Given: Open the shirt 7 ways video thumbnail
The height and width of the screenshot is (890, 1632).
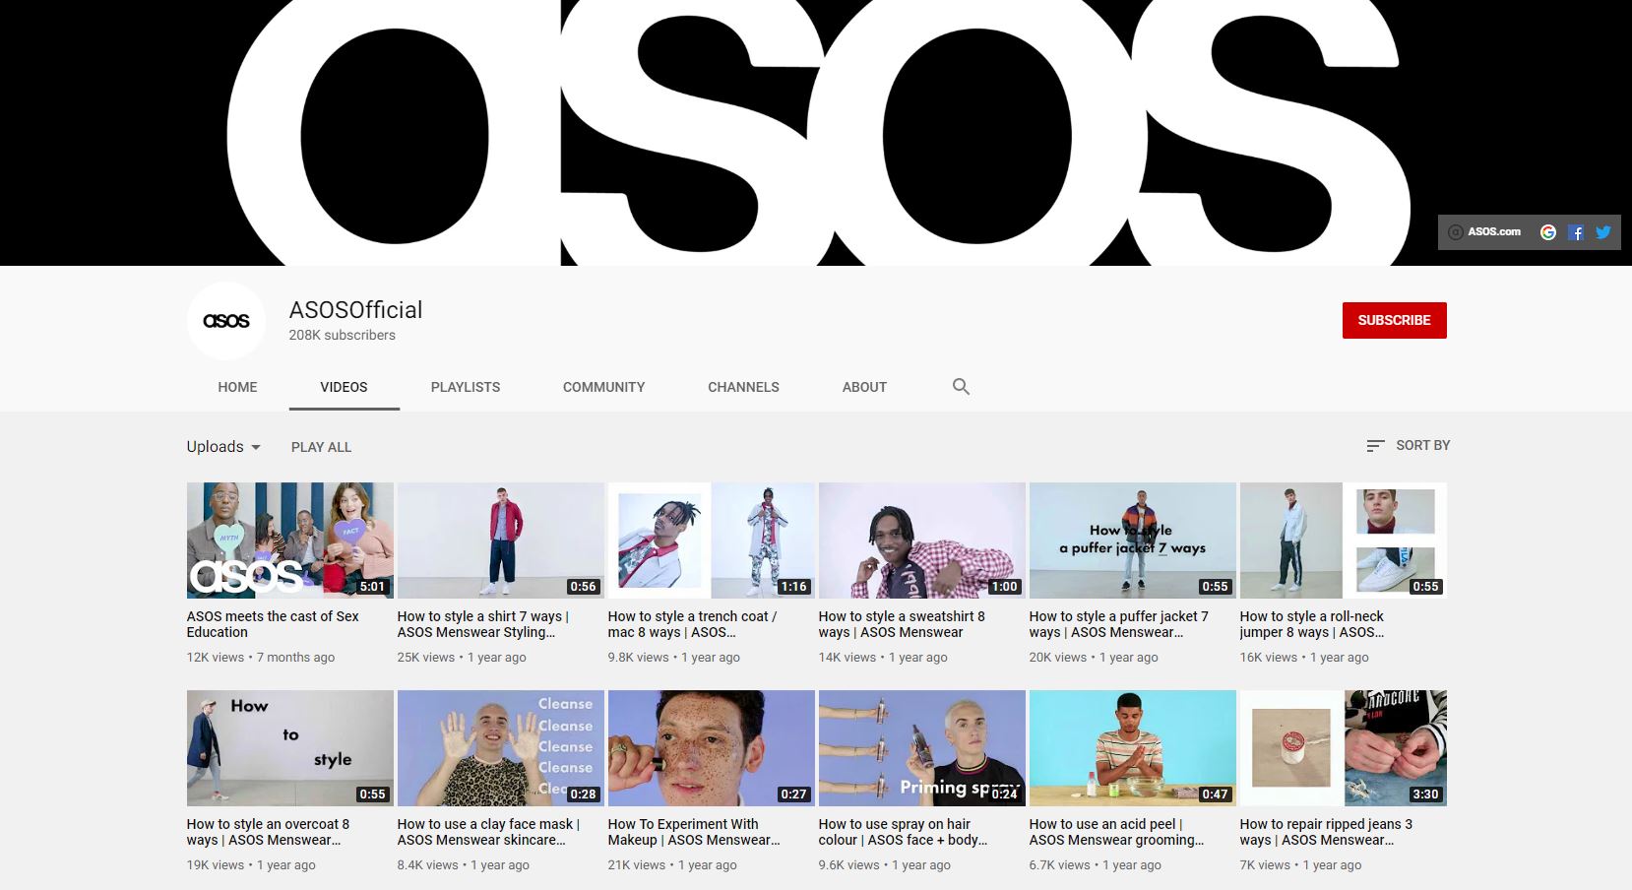Looking at the screenshot, I should coord(501,540).
